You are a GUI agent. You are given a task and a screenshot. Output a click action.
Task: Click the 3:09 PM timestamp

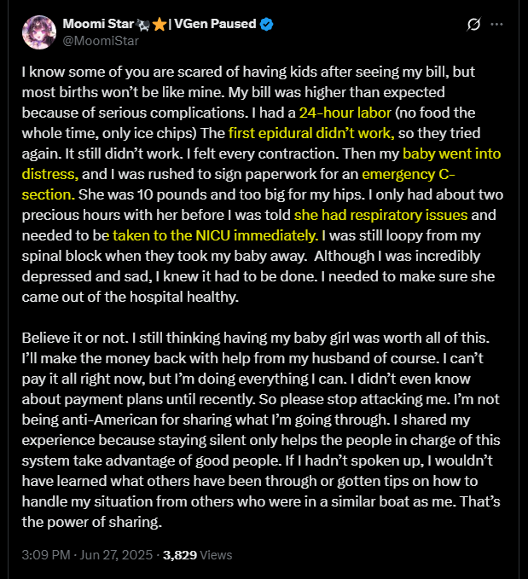pyautogui.click(x=46, y=555)
